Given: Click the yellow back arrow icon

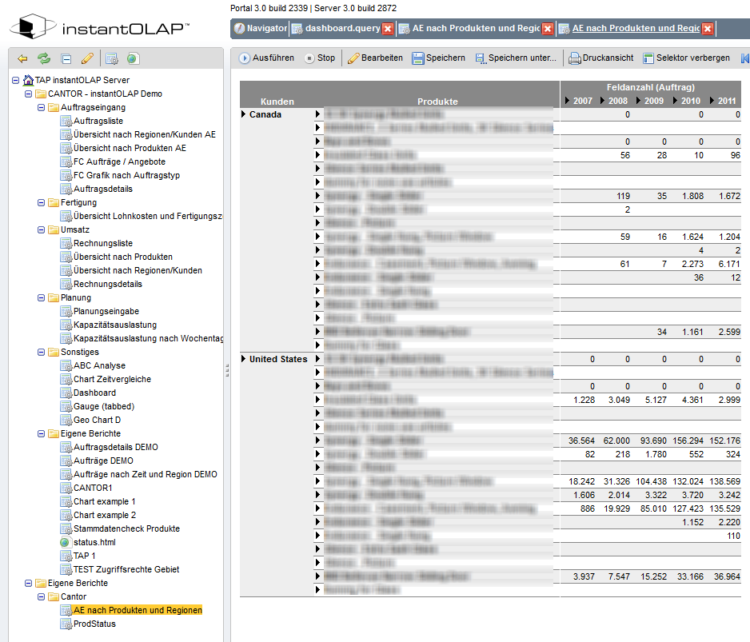Looking at the screenshot, I should click(x=22, y=59).
